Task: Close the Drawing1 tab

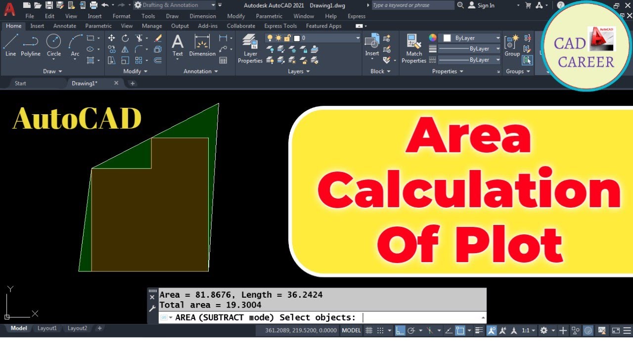Action: (x=116, y=83)
